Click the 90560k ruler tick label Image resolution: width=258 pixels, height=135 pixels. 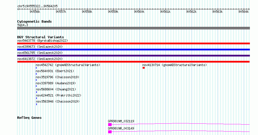139,12
